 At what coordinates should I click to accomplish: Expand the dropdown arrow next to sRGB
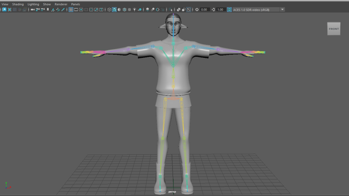(x=282, y=9)
